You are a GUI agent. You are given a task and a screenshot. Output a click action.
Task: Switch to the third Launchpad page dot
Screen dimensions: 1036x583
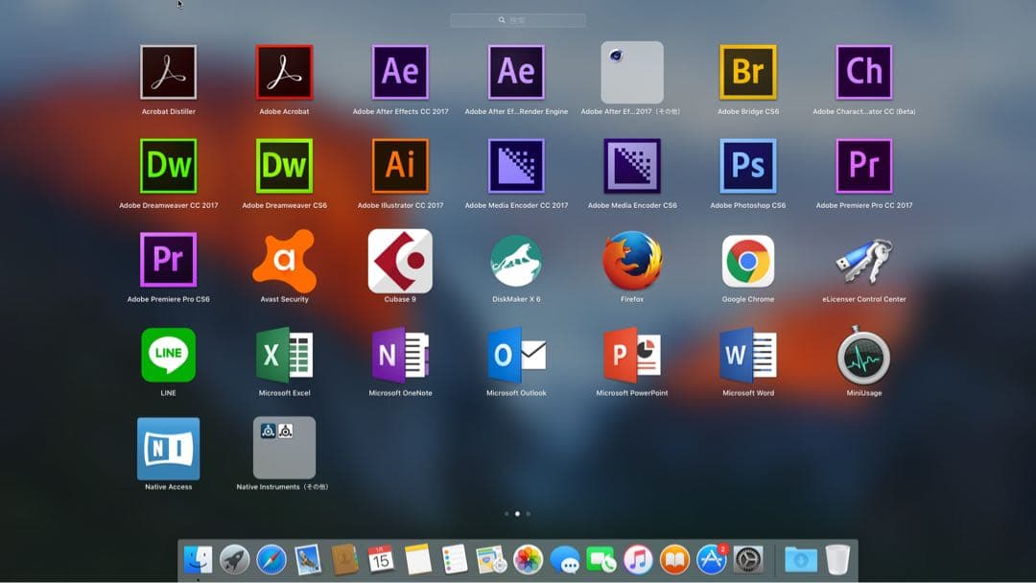[528, 514]
